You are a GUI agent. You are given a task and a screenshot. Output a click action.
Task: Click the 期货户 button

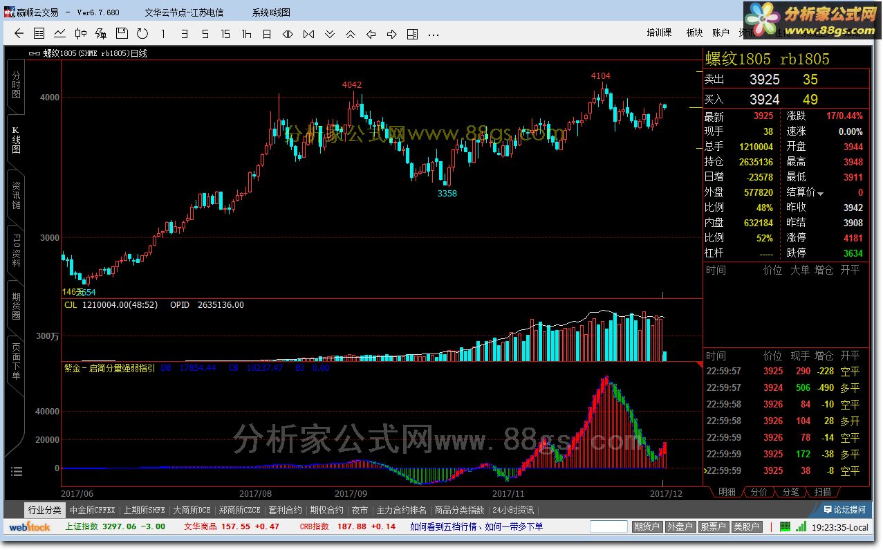(647, 526)
